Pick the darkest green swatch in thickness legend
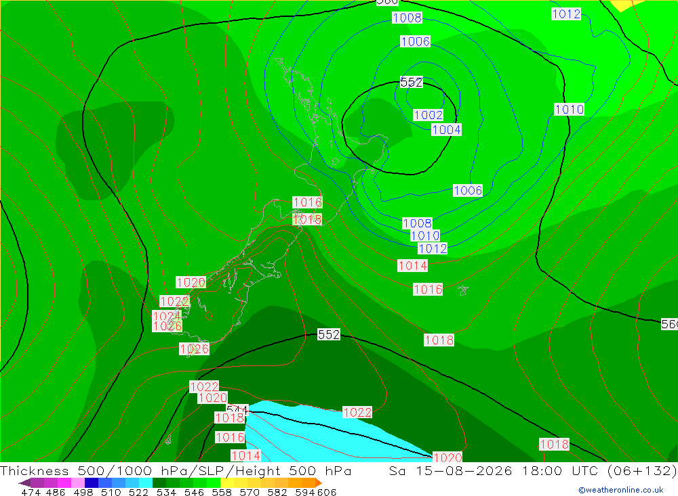The width and height of the screenshot is (678, 496). [159, 482]
